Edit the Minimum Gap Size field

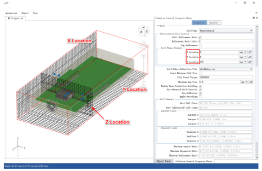tap(220, 82)
